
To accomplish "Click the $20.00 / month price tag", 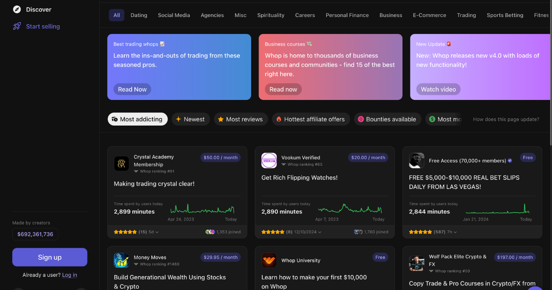I will (x=368, y=157).
